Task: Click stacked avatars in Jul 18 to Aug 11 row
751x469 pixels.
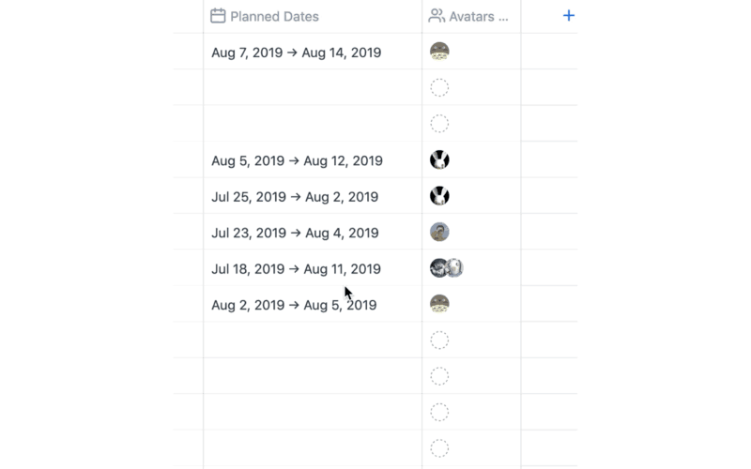Action: coord(446,268)
